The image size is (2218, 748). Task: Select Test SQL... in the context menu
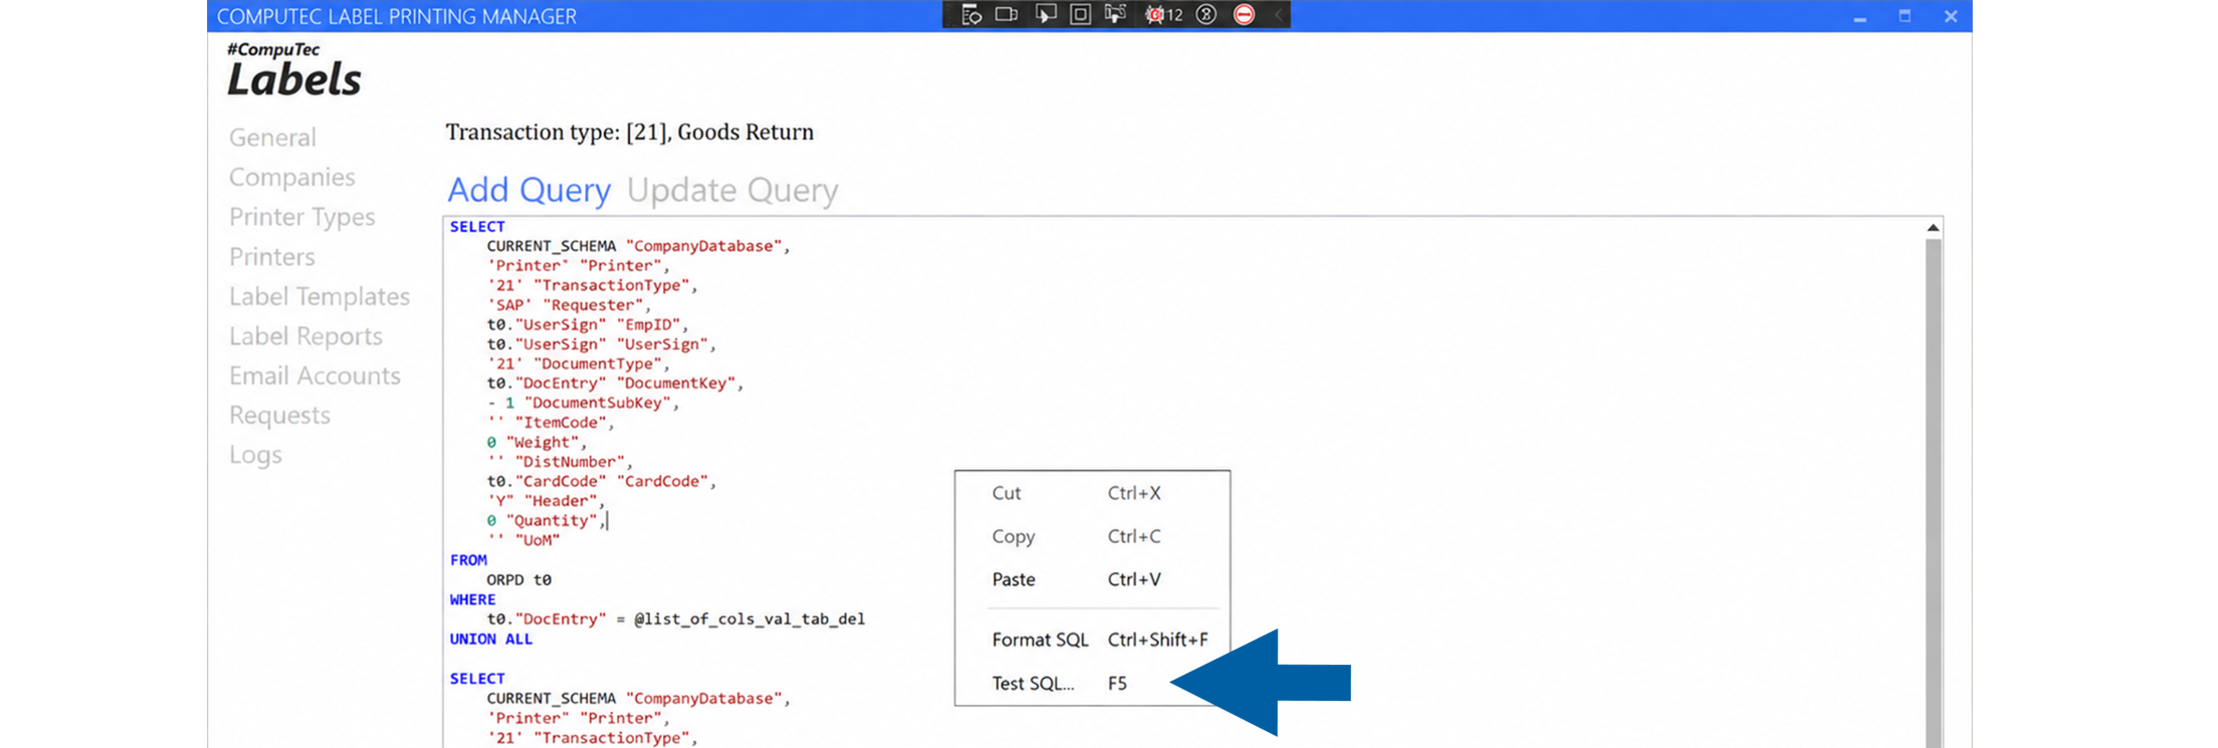coord(1092,684)
